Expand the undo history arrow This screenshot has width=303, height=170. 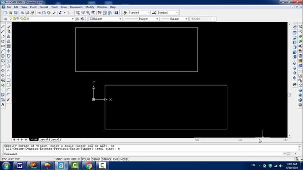pos(65,13)
